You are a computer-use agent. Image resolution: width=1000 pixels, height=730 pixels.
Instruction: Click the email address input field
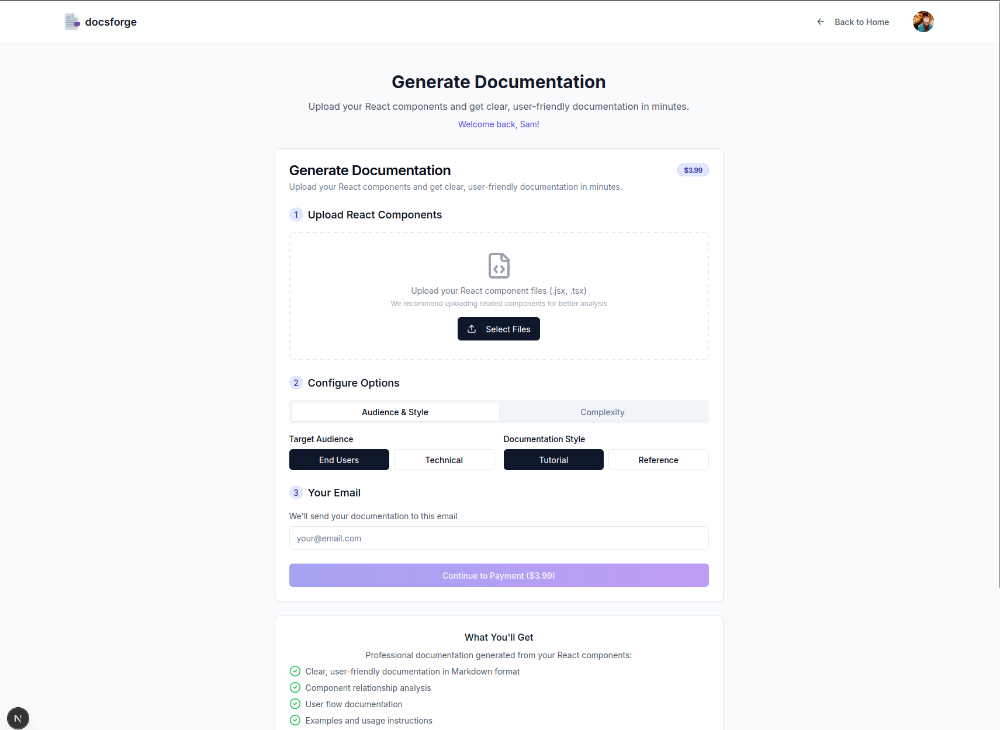499,538
